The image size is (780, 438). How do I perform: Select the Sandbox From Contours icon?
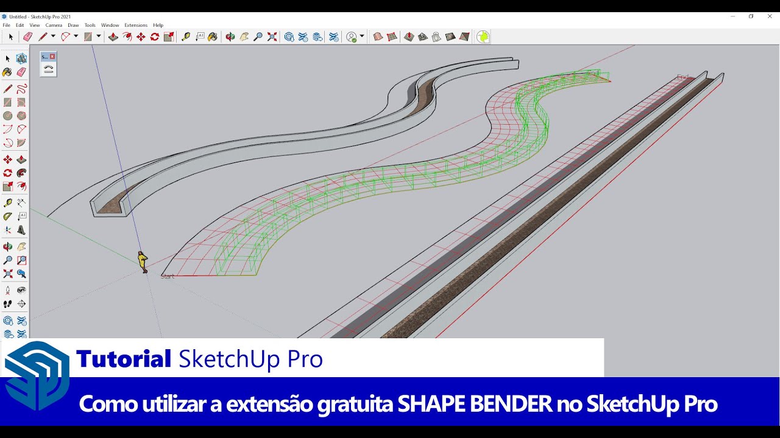click(x=377, y=37)
